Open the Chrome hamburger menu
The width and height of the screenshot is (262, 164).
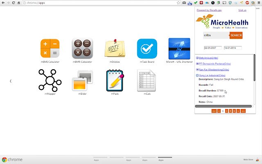pos(259,3)
